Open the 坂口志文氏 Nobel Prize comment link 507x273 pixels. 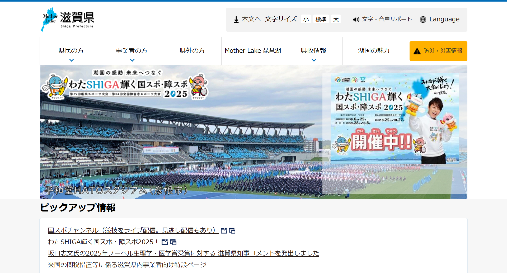point(183,253)
